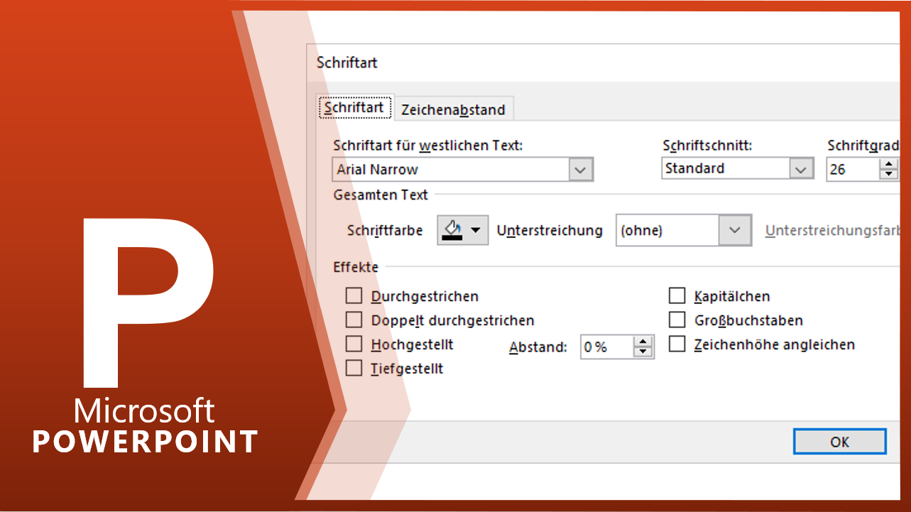
Task: Click the OK button
Action: (839, 442)
